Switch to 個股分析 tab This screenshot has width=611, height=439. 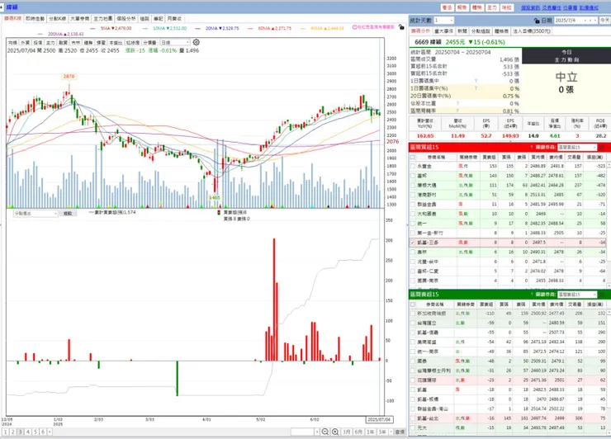(x=126, y=18)
